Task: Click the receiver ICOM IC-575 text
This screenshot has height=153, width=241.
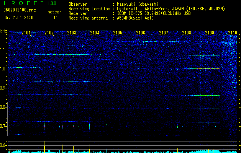Action: click(x=154, y=13)
